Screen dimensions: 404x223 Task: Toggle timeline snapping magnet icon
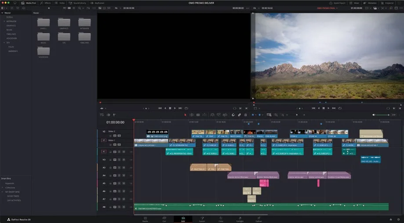tap(233, 115)
